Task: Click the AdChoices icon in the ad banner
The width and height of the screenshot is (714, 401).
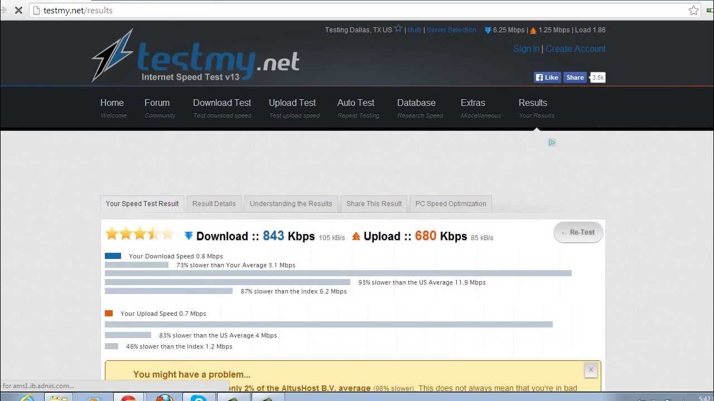Action: 552,143
